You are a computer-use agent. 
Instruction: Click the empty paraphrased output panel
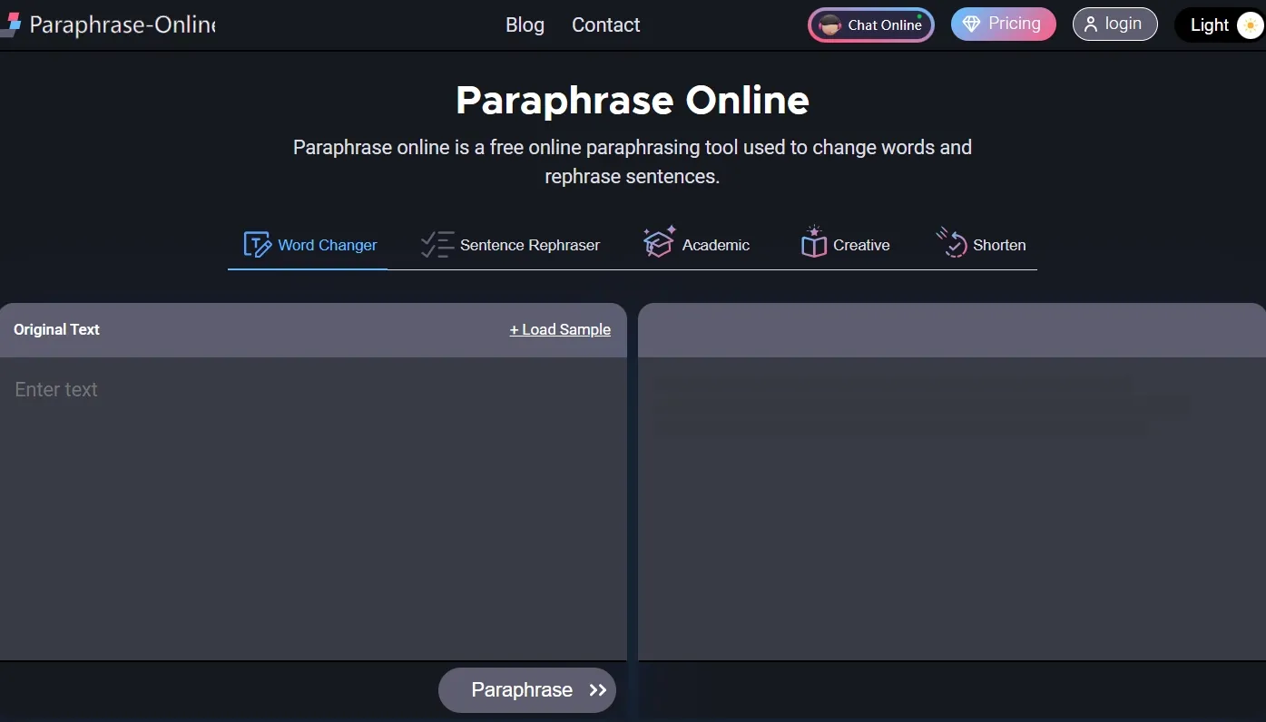click(x=952, y=508)
